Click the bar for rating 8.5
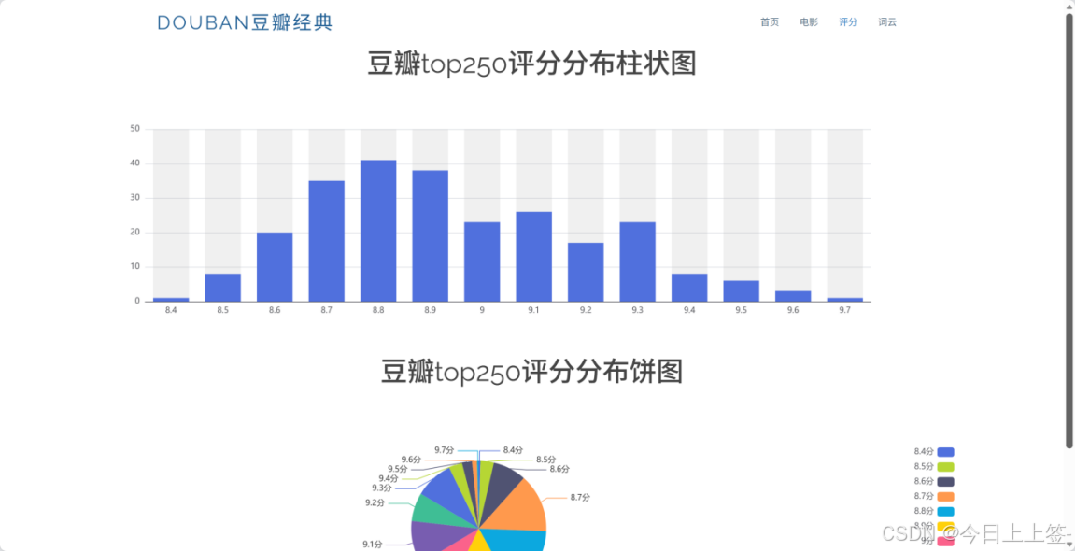Screen dimensions: 1076x552 tap(223, 288)
